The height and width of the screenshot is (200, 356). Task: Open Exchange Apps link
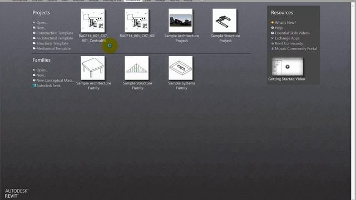point(287,38)
